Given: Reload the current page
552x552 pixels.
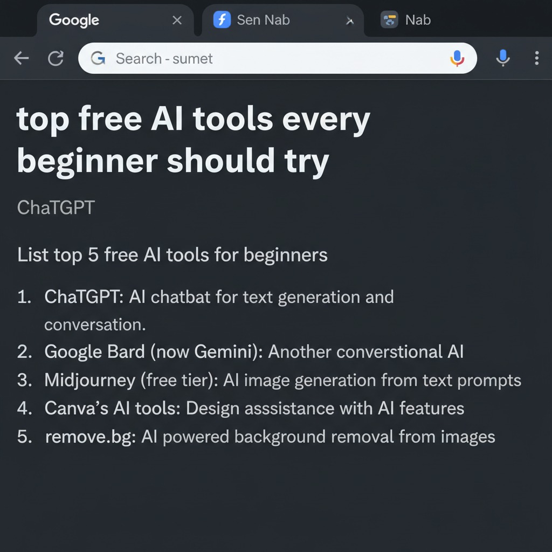Looking at the screenshot, I should click(56, 58).
